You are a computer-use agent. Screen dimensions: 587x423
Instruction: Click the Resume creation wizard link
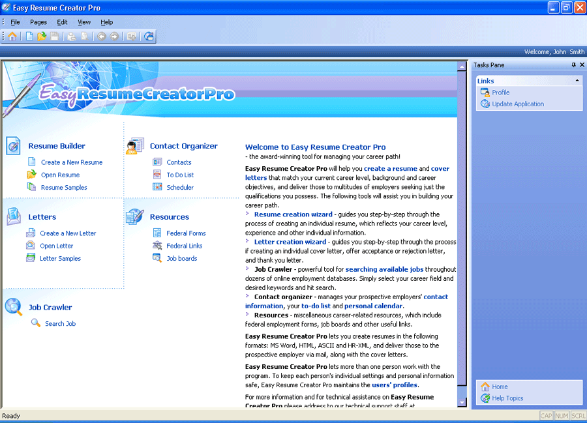point(293,214)
